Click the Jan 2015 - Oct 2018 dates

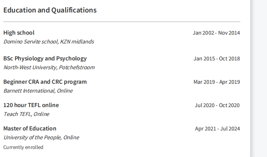[217, 58]
